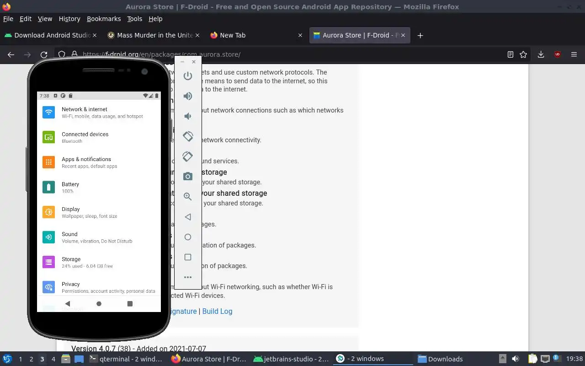Switch to the New Tab tab
This screenshot has width=585, height=366.
[x=256, y=35]
